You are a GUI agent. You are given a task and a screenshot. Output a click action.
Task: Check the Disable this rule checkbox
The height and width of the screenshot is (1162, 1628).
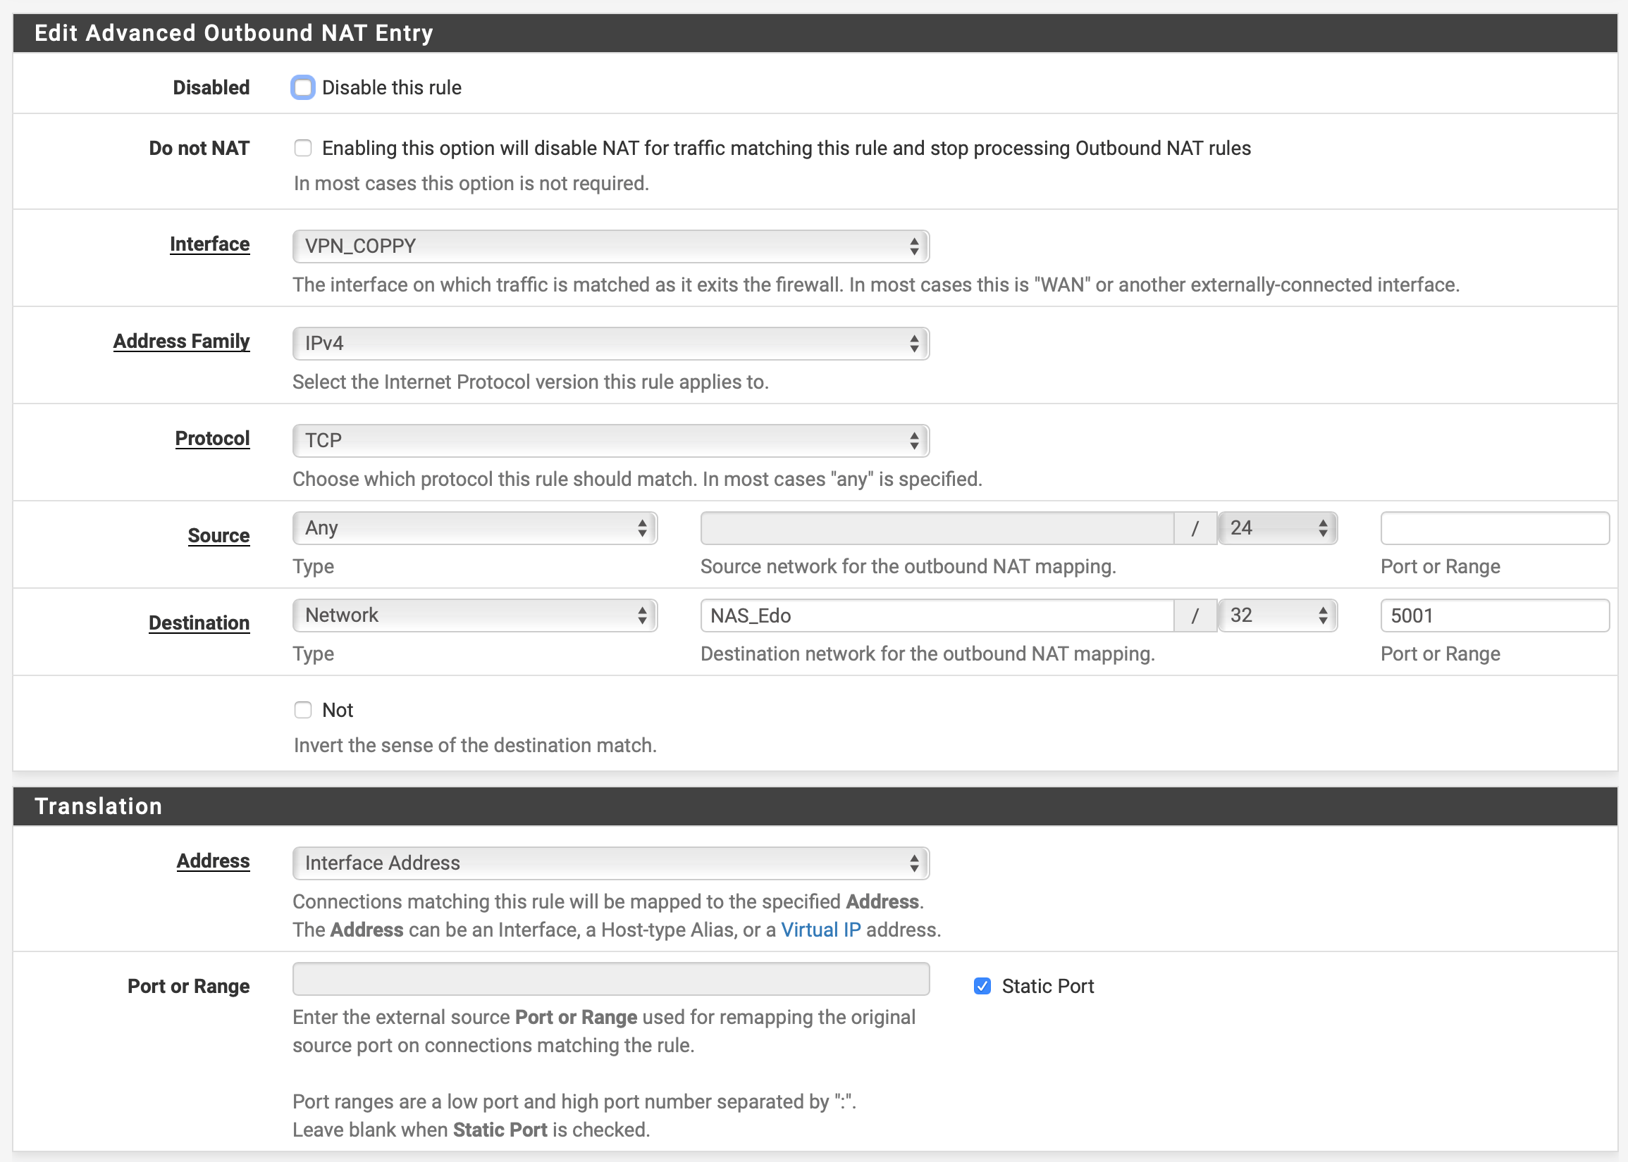tap(303, 87)
